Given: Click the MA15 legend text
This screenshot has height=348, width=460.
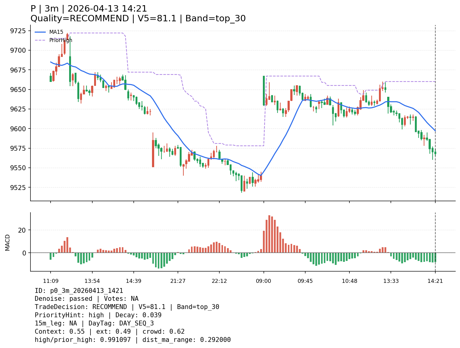Looking at the screenshot, I should pyautogui.click(x=56, y=32).
